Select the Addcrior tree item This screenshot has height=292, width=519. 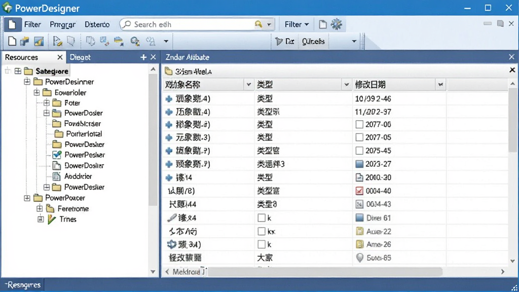(78, 176)
